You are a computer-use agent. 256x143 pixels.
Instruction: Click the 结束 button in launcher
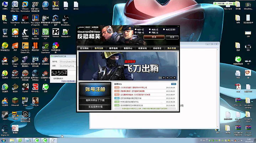click(x=172, y=37)
